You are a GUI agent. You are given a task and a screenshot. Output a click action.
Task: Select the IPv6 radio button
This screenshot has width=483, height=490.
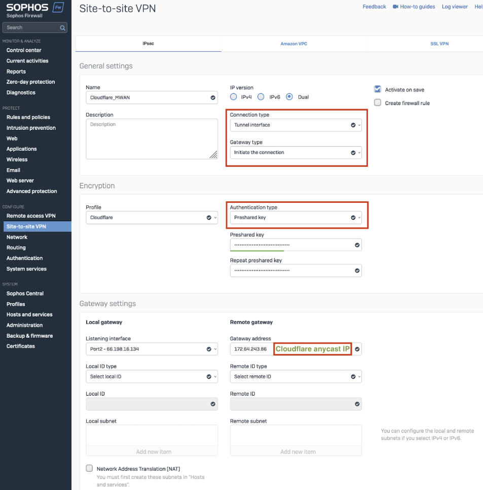click(x=261, y=97)
